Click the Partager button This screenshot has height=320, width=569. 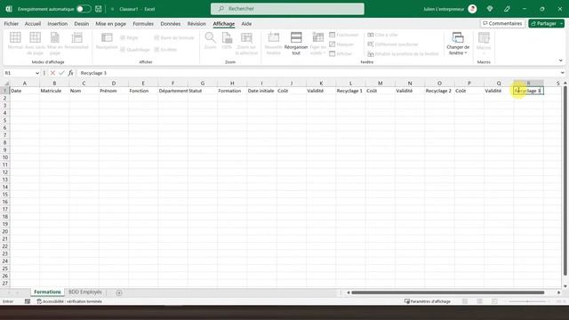(543, 24)
